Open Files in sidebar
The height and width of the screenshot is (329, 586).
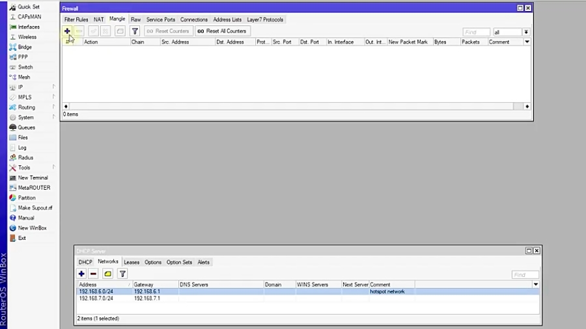point(23,137)
